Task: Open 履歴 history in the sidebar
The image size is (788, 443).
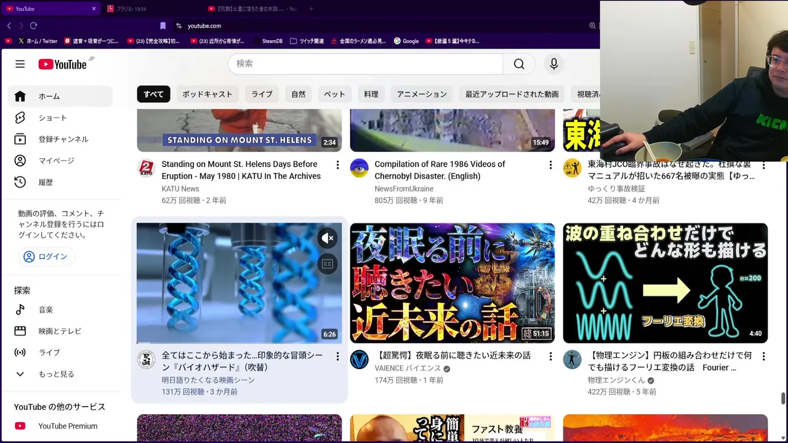Action: click(60, 182)
